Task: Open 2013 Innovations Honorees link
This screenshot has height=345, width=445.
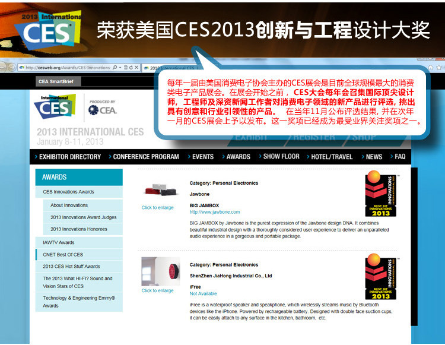Action: [x=83, y=229]
